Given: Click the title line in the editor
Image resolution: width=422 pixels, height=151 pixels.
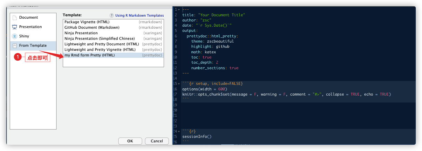Looking at the screenshot, I should (214, 15).
